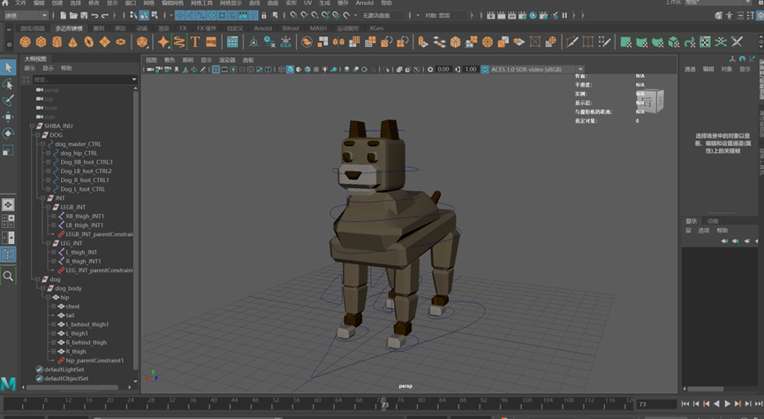764x419 pixels.
Task: Switch to the XGen shelf tab
Action: click(376, 28)
